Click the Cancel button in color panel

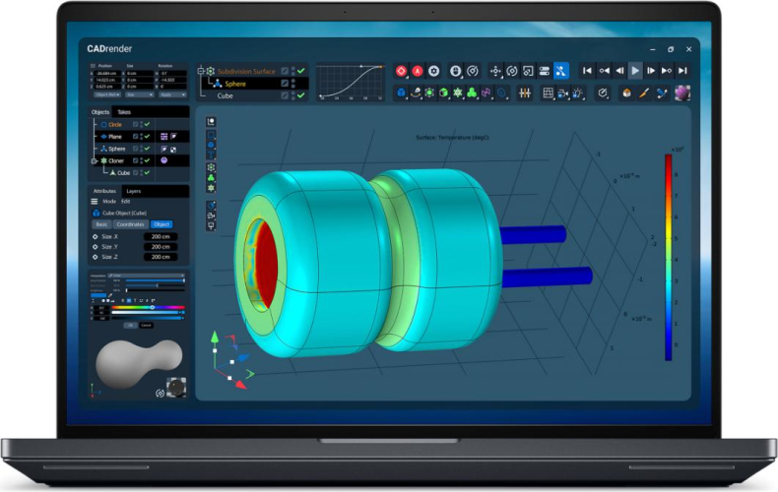146,324
